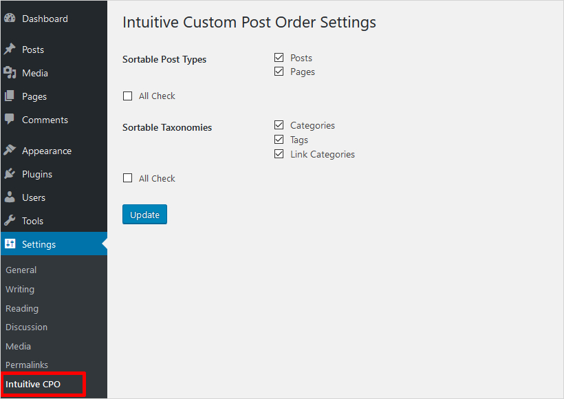Click the Users person icon
564x399 pixels.
click(x=10, y=197)
